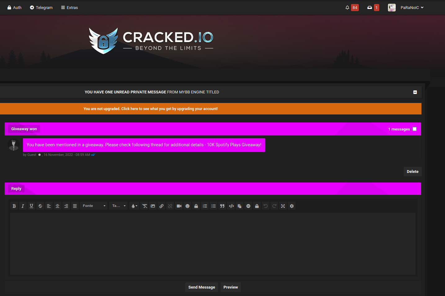Preview the reply message
The height and width of the screenshot is (296, 445).
tap(231, 287)
